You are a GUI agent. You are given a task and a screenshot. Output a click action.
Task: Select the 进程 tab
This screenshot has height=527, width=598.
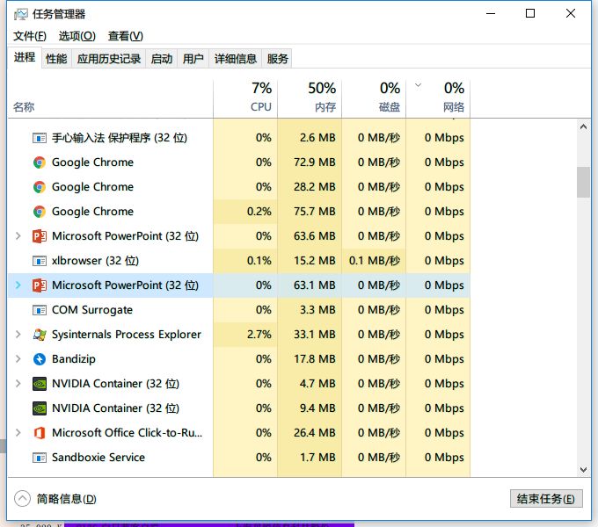(x=25, y=57)
